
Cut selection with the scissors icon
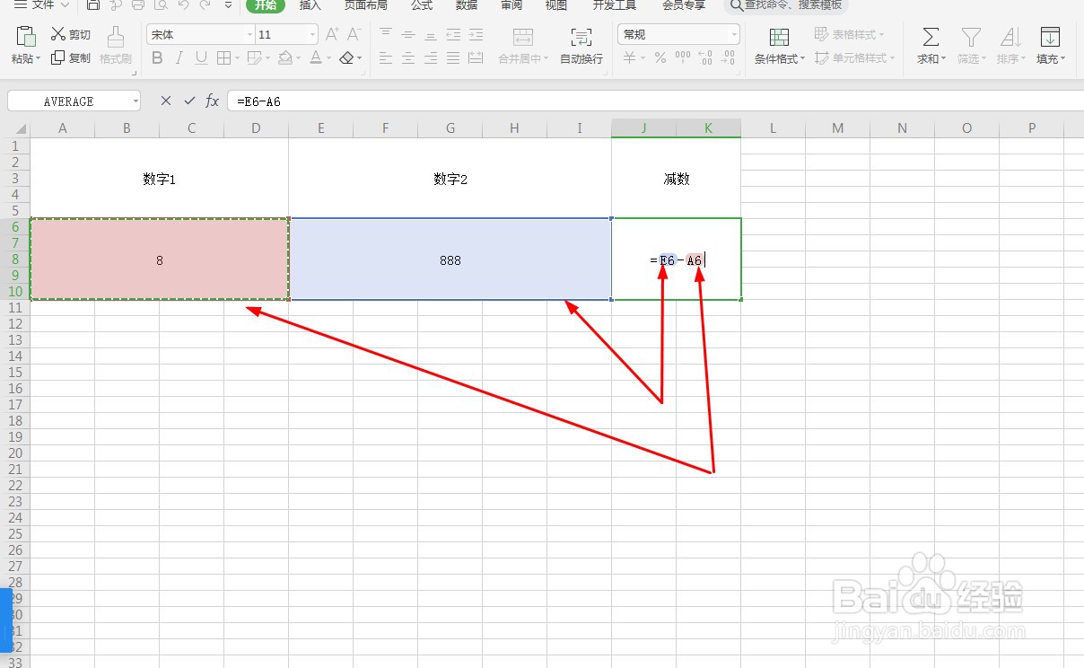click(x=58, y=34)
